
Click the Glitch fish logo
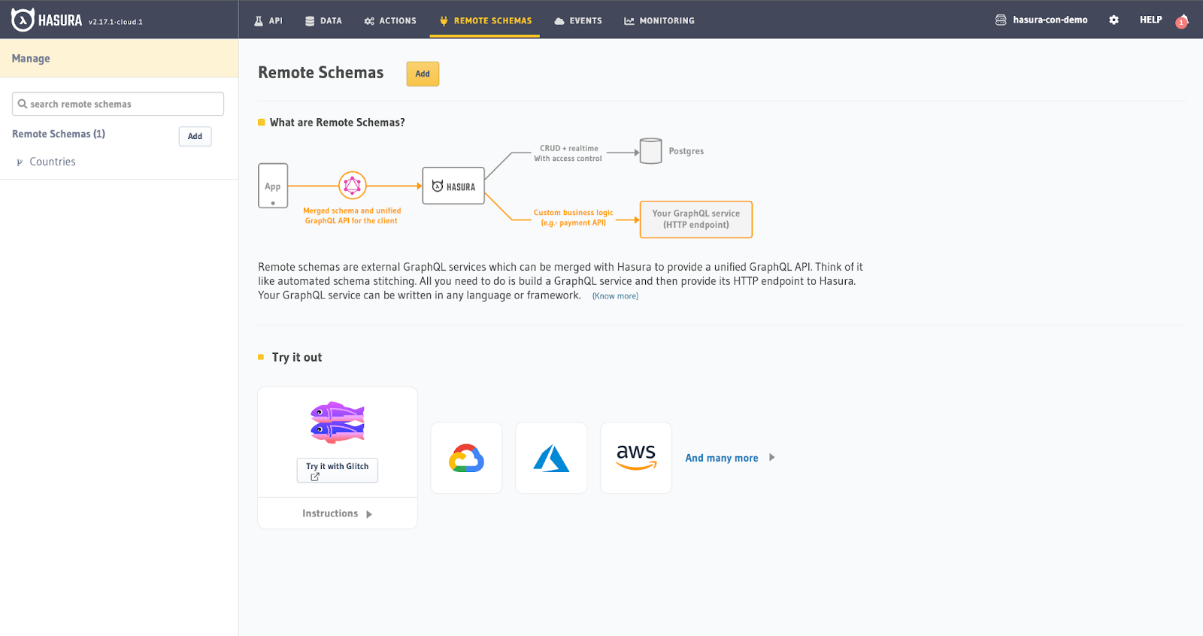[338, 422]
